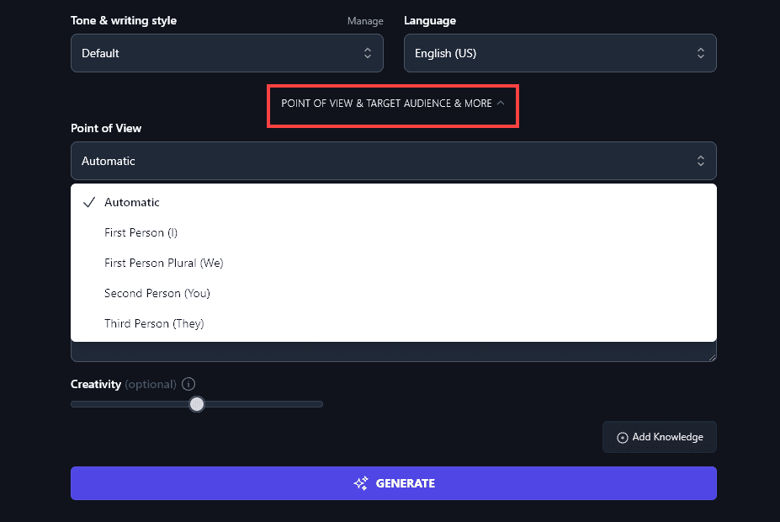Choose "First Person Plural (We)" from the list

(164, 263)
